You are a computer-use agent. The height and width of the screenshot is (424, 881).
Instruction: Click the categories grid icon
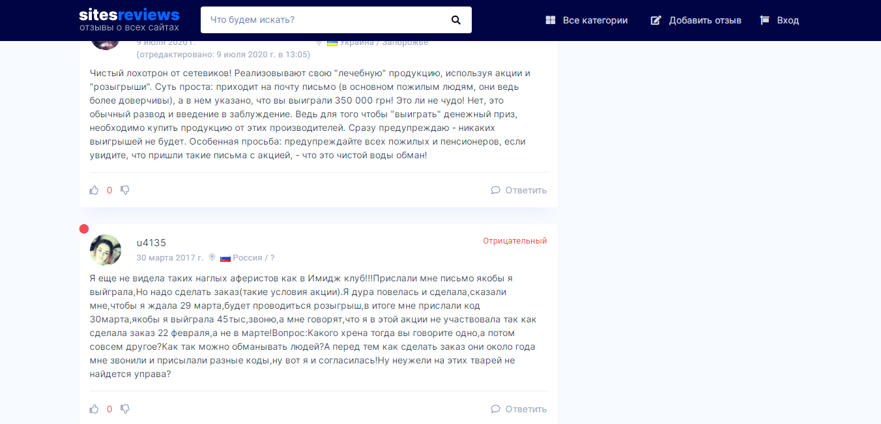[x=551, y=20]
